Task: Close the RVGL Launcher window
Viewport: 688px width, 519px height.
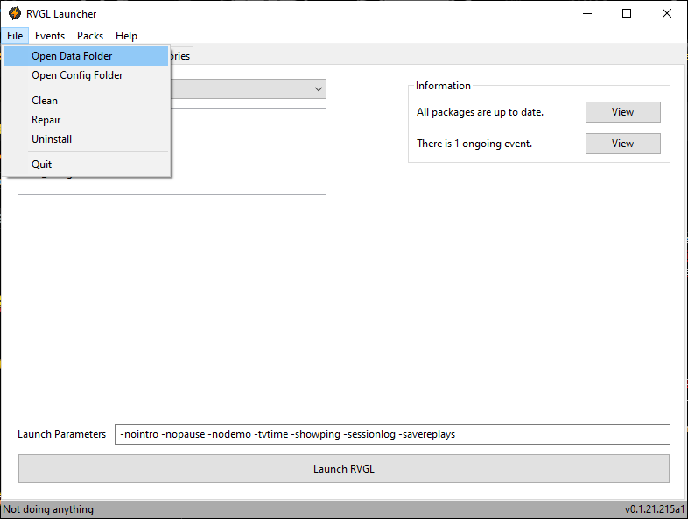Action: [x=666, y=14]
